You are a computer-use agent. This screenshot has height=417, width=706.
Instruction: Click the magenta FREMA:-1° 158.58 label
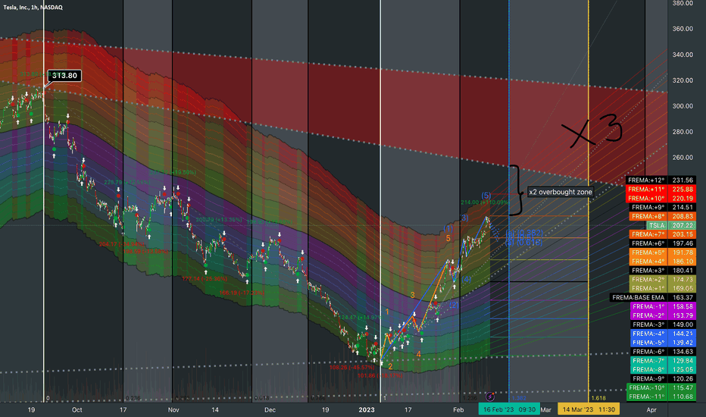(662, 306)
